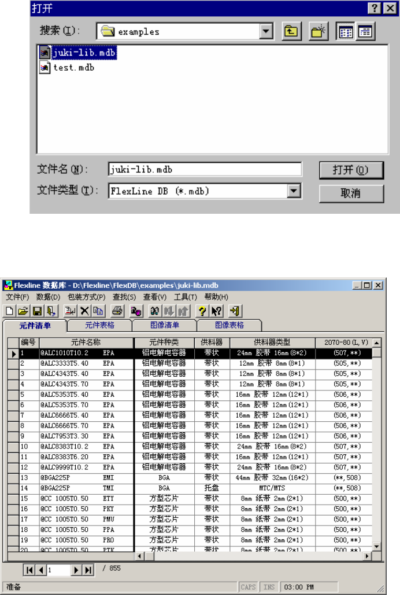Click the Print toolbar icon
The width and height of the screenshot is (400, 595).
point(117,311)
